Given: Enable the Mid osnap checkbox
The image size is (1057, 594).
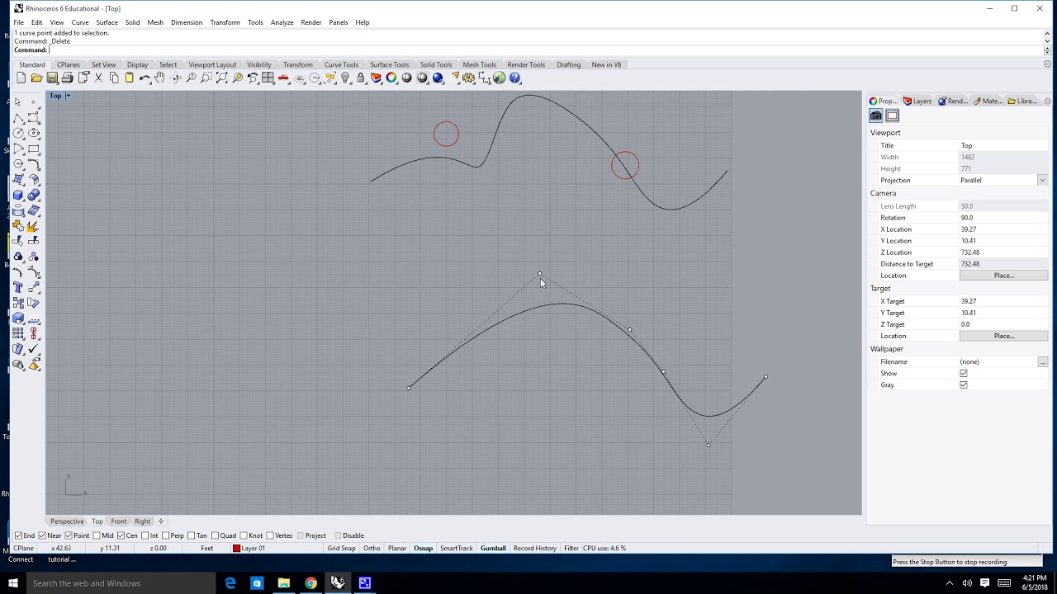Looking at the screenshot, I should click(x=97, y=535).
